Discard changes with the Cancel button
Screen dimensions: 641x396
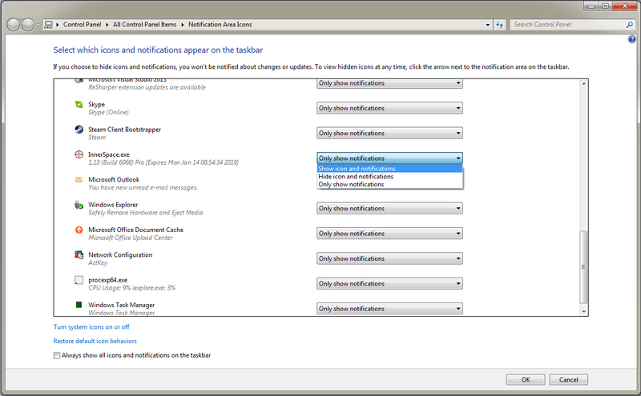[569, 380]
